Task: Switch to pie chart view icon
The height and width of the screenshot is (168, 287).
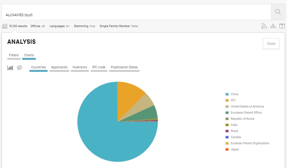Action: [x=20, y=68]
